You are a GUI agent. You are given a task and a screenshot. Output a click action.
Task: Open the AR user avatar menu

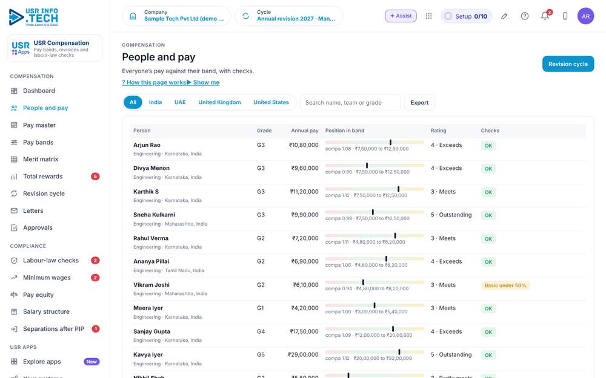pos(585,16)
